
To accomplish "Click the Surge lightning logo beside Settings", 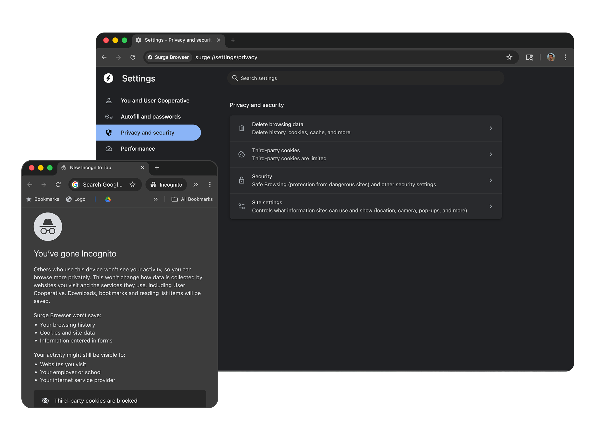I will [x=108, y=78].
